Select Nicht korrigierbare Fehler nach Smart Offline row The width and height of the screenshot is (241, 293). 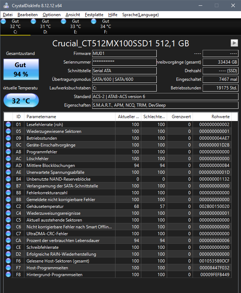118,227
